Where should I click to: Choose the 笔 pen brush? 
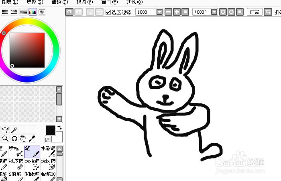coord(32,152)
